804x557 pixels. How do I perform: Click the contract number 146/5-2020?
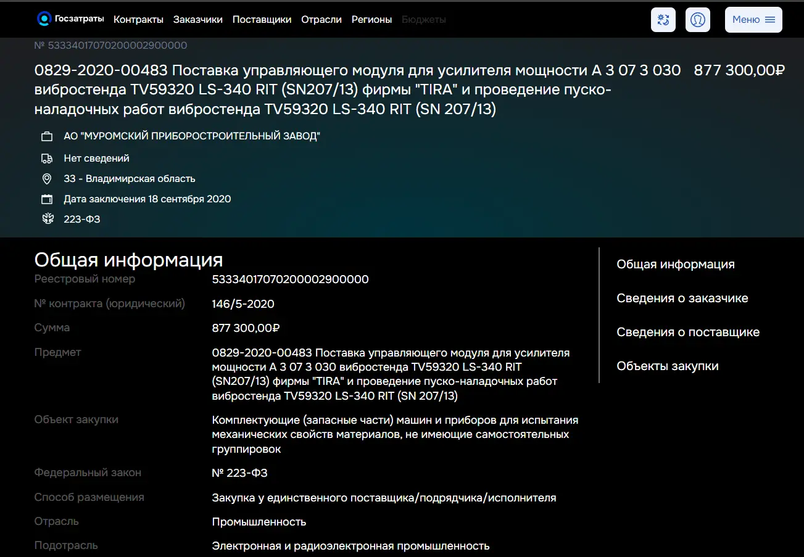(x=243, y=304)
